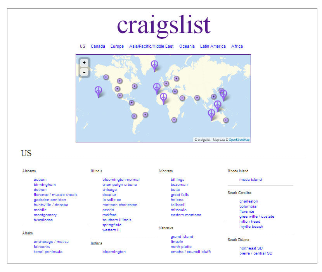
Task: Open Asia/Pacific/Middle East tab
Action: tap(151, 46)
